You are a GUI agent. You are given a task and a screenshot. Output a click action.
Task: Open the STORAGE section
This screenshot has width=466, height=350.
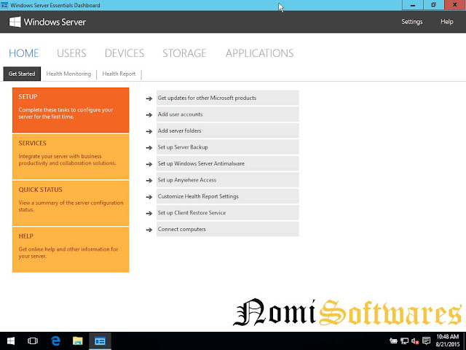click(x=184, y=53)
